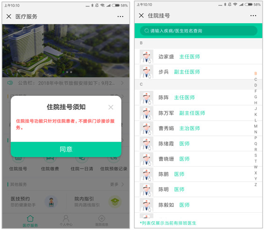Jump to letter R in the index
Viewport: 264px width, 230px height.
coord(256,149)
